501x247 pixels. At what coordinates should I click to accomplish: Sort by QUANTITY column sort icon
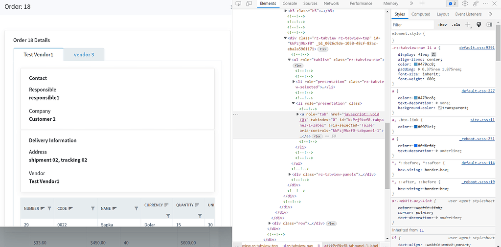pos(197,205)
